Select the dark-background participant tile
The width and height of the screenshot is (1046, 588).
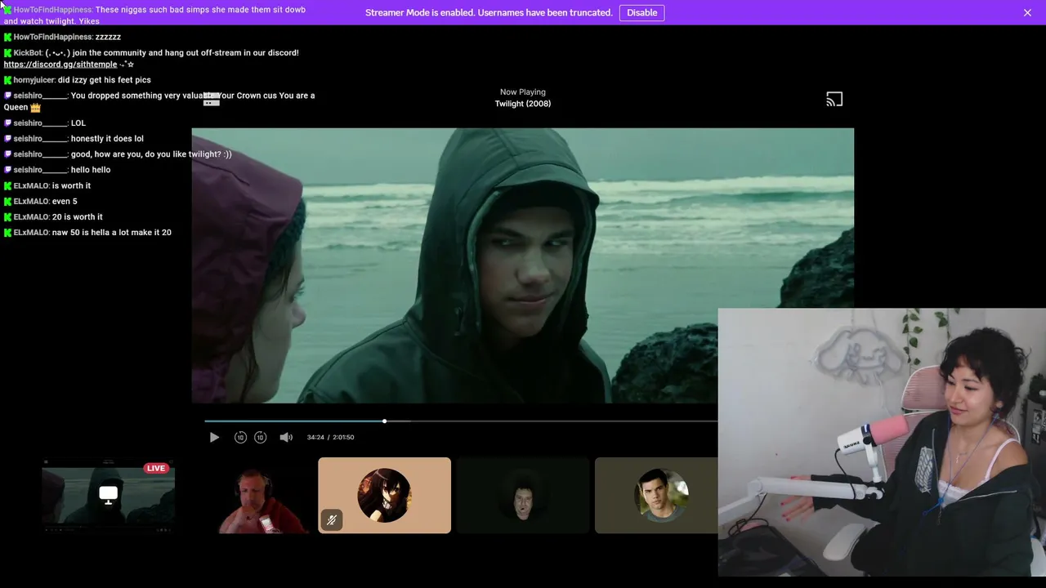pyautogui.click(x=523, y=496)
